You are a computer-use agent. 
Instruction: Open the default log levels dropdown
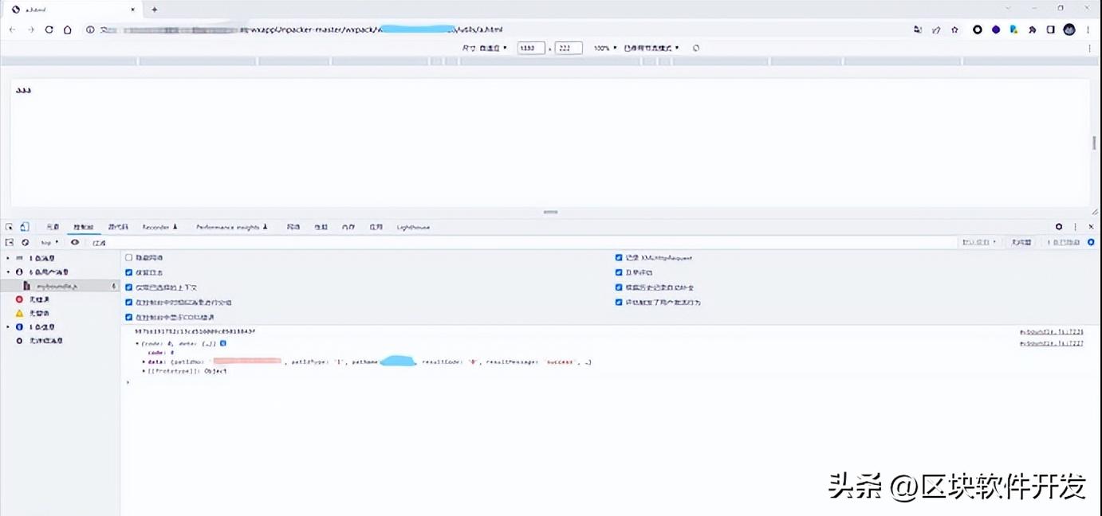pyautogui.click(x=979, y=242)
